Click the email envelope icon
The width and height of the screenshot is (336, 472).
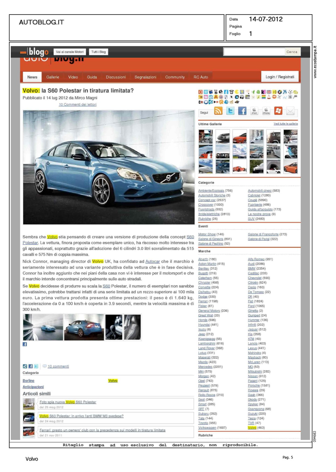pos(290,111)
